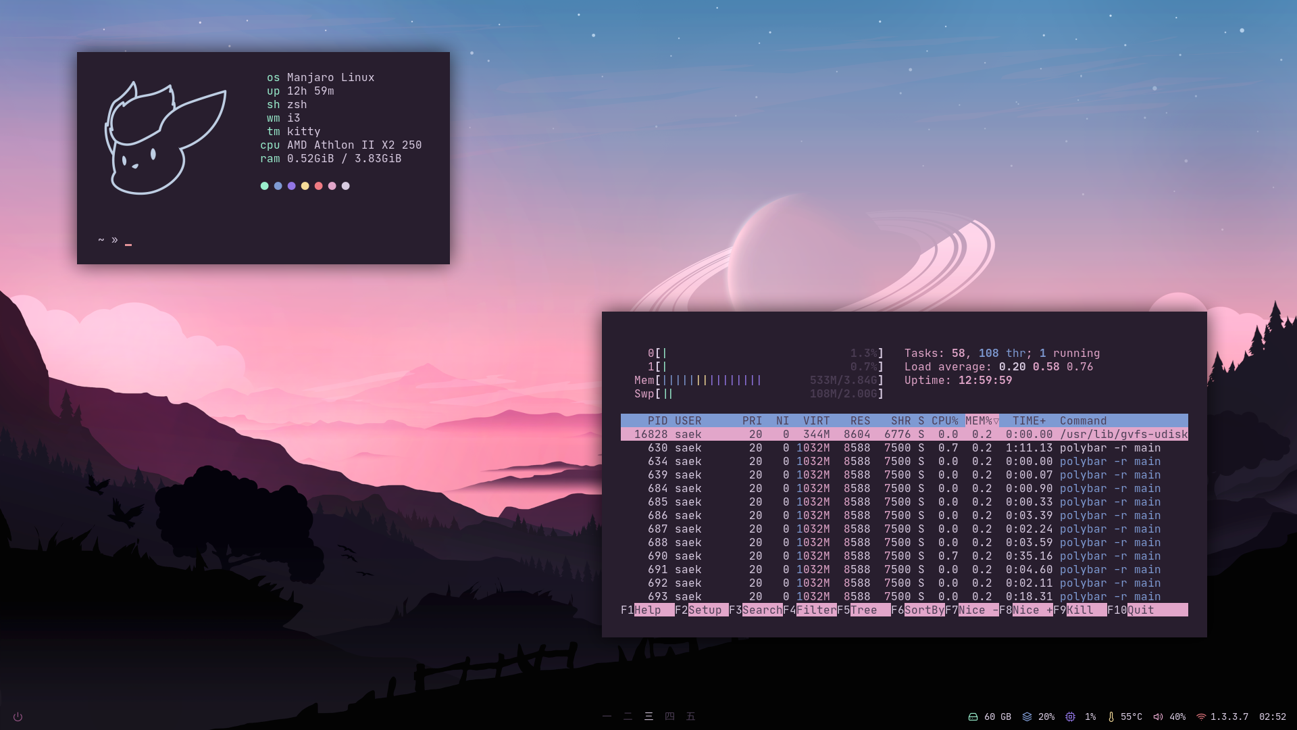Image resolution: width=1297 pixels, height=730 pixels.
Task: Click the kitty terminal prompt cursor
Action: coord(128,243)
